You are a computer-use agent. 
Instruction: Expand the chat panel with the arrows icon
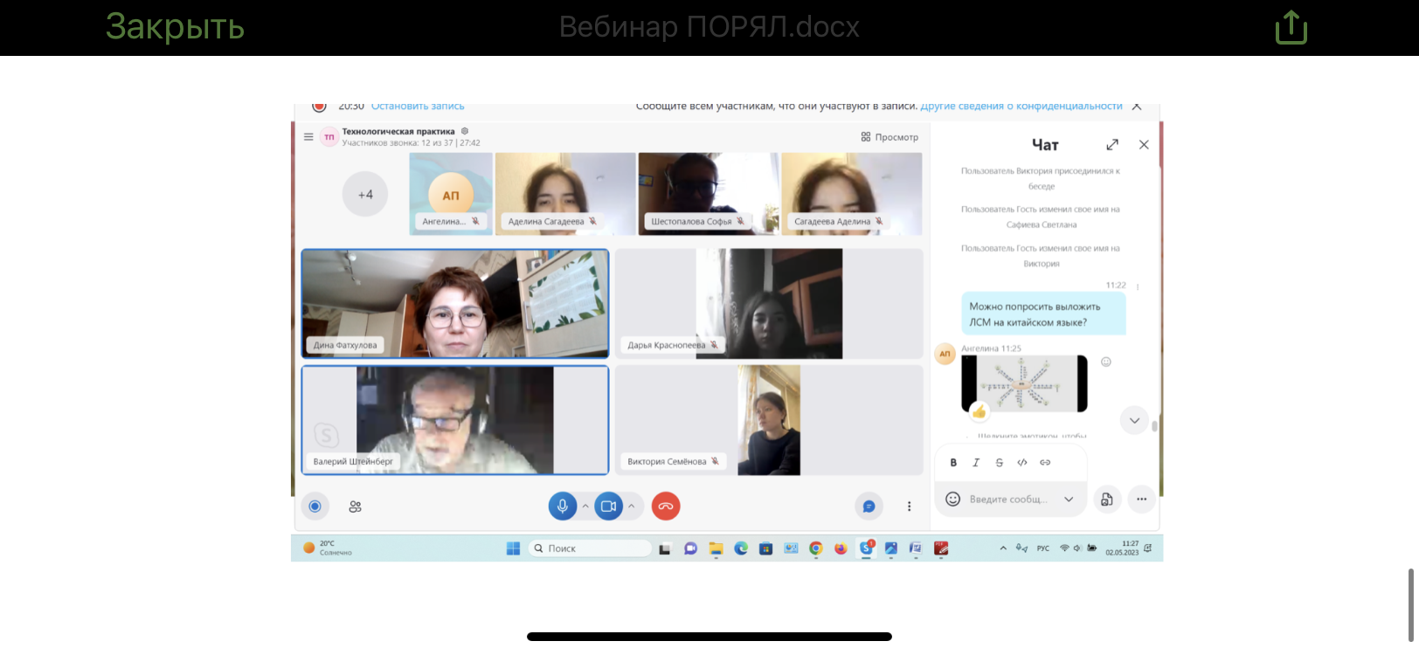coord(1112,145)
